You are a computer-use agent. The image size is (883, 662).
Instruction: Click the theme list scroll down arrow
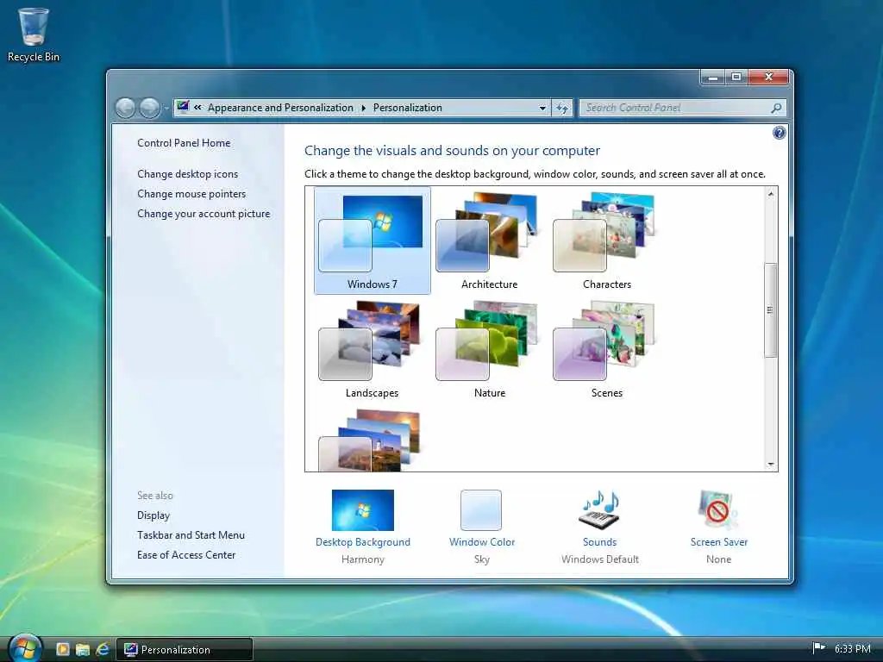point(770,465)
